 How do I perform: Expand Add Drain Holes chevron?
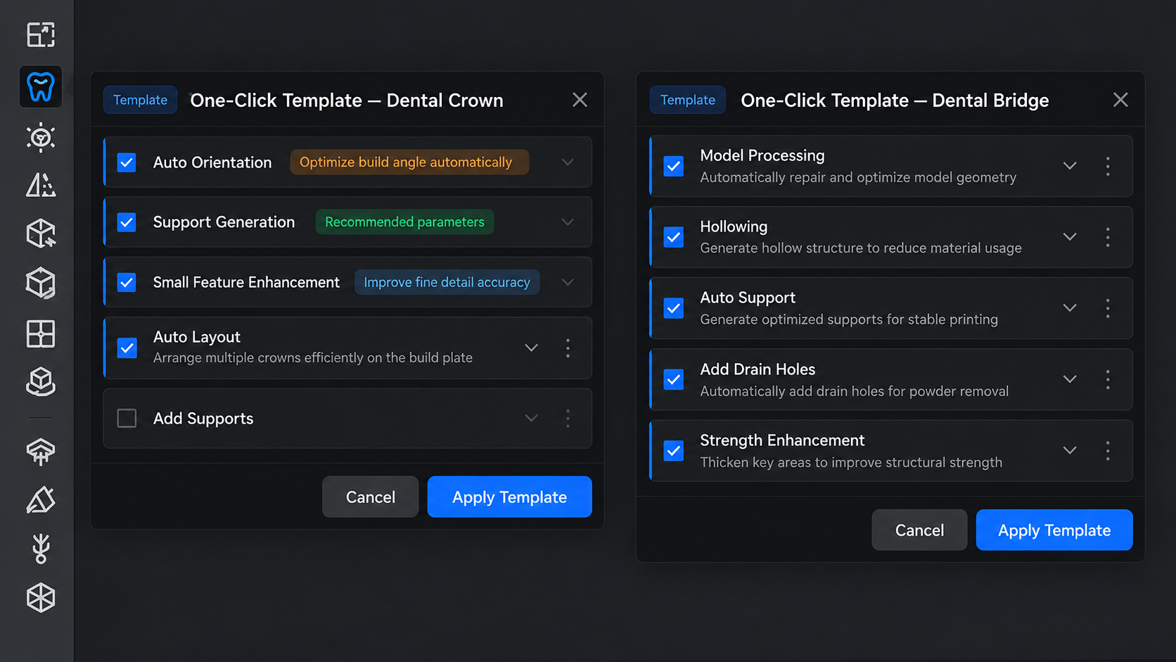click(1070, 380)
